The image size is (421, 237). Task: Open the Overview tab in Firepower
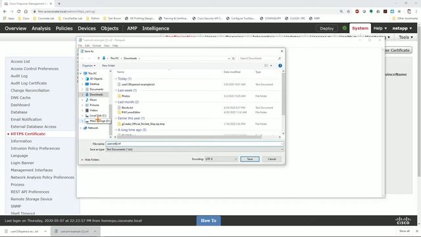click(16, 28)
